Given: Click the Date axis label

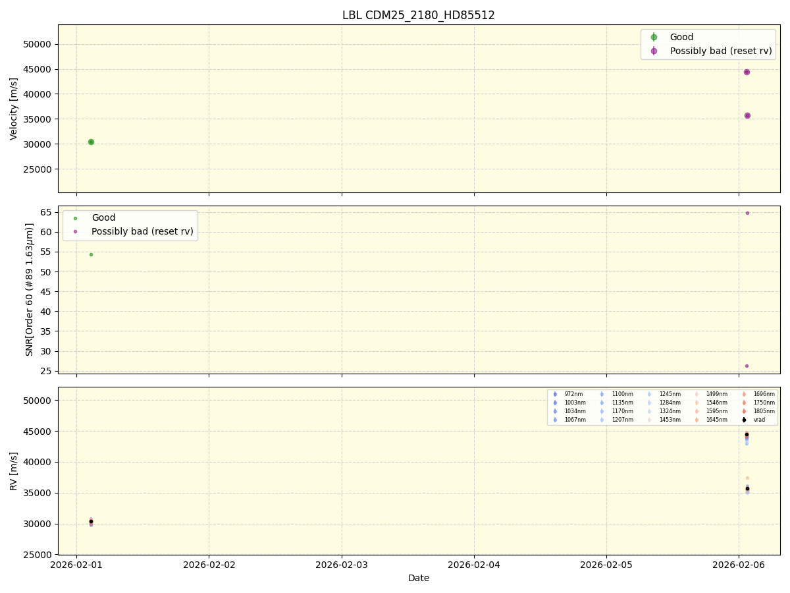Looking at the screenshot, I should [419, 578].
